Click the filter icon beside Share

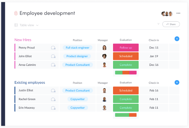tap(158, 24)
